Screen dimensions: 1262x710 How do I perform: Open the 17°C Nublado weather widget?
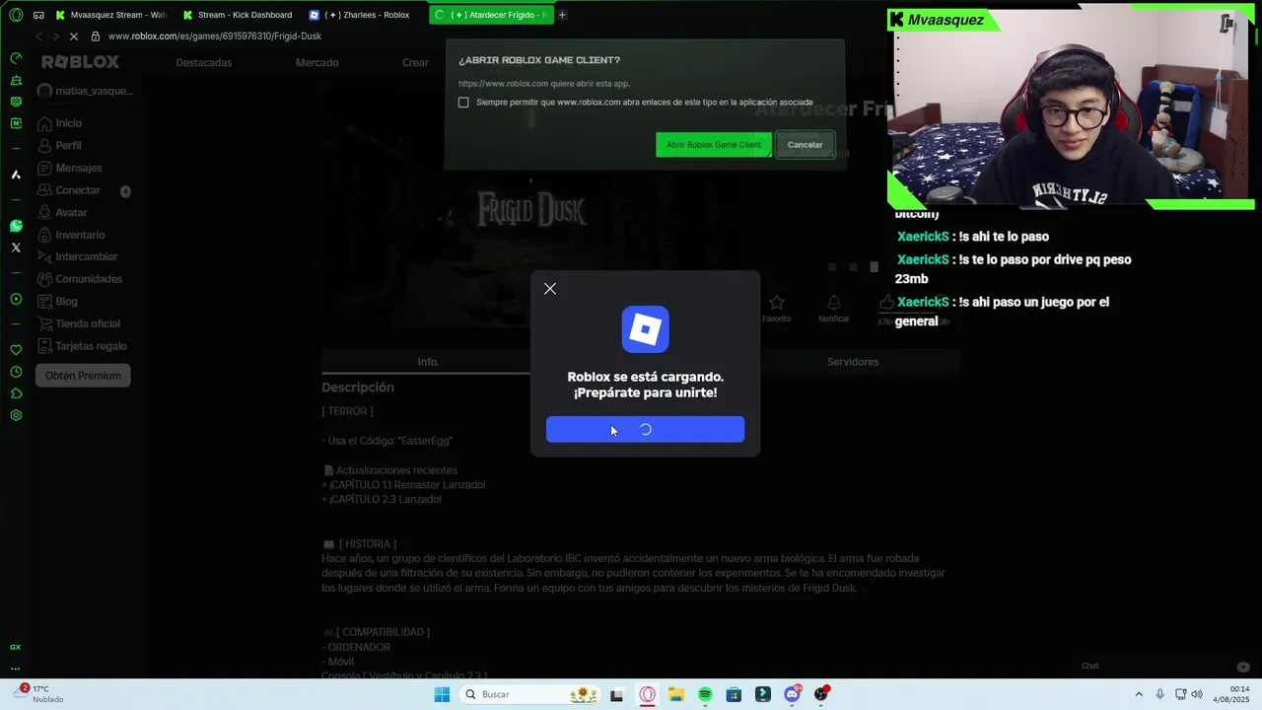(37, 694)
